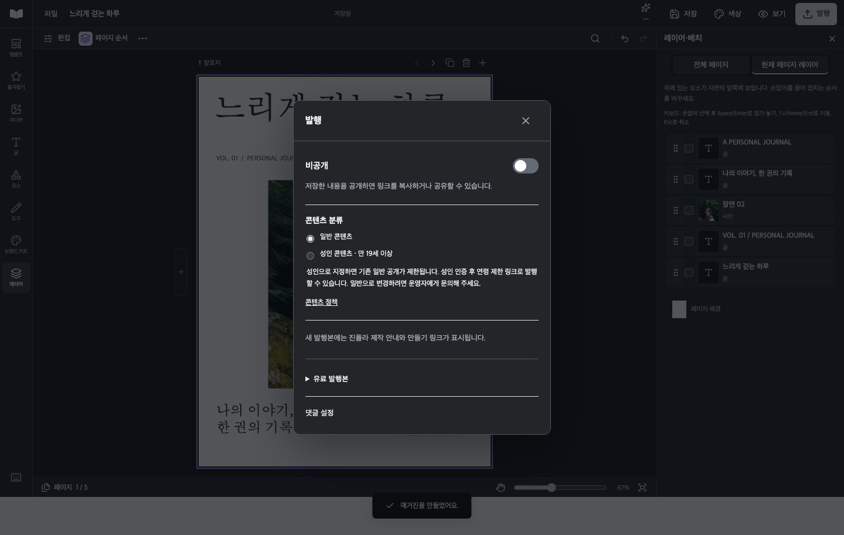Check the 느리게 걷는 하루 layer checkbox
Screen dimensions: 844x535
689,272
